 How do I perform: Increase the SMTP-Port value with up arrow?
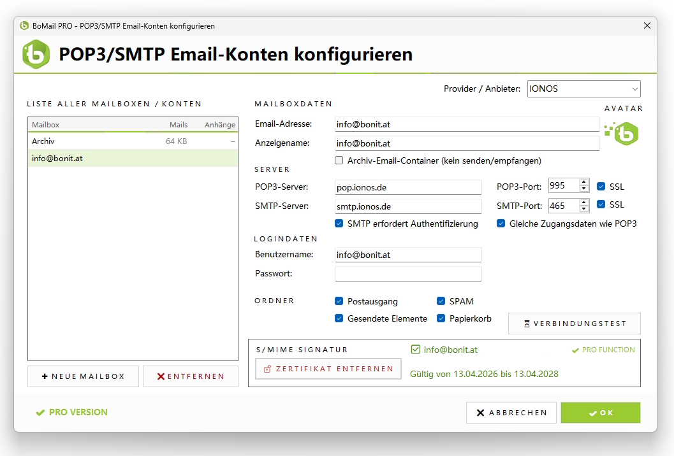(583, 203)
